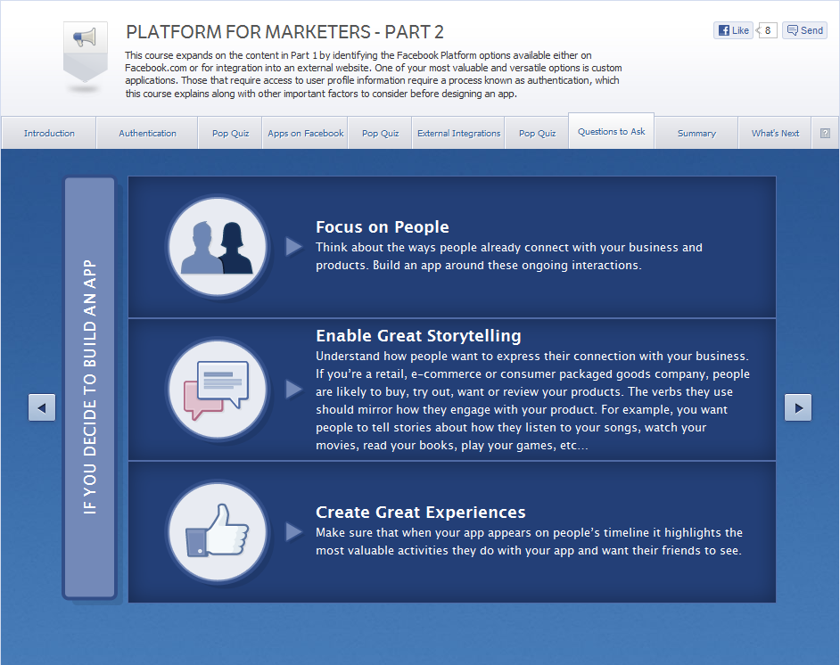Click arrow beside Create Great Experiences

pos(293,531)
